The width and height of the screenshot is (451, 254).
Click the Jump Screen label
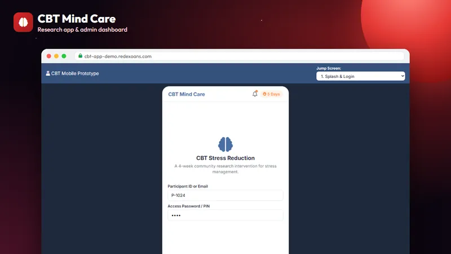(329, 68)
